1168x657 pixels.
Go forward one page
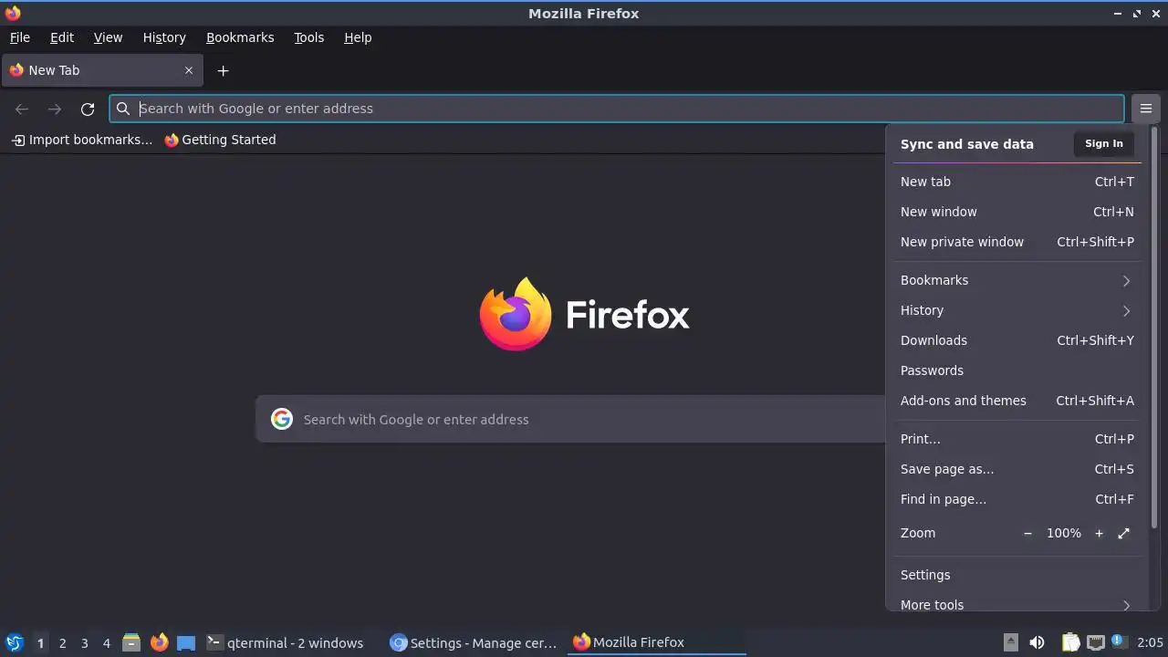coord(55,109)
